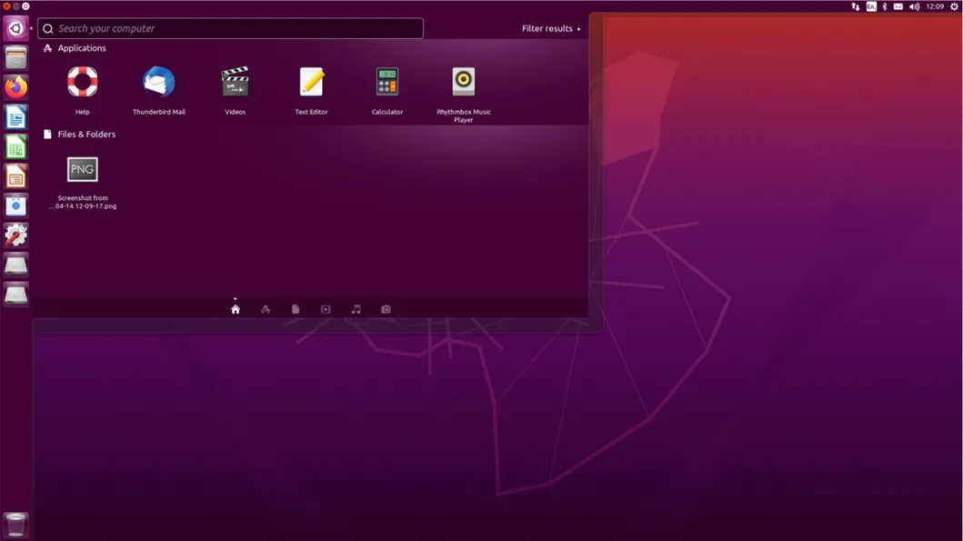
Task: Open the sound indicator menu
Action: pyautogui.click(x=913, y=6)
